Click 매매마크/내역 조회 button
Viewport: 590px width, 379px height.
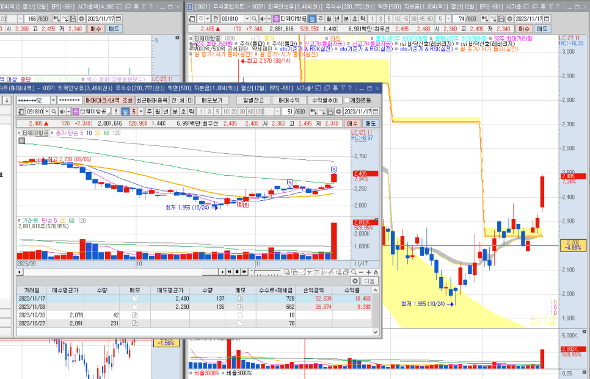109,100
